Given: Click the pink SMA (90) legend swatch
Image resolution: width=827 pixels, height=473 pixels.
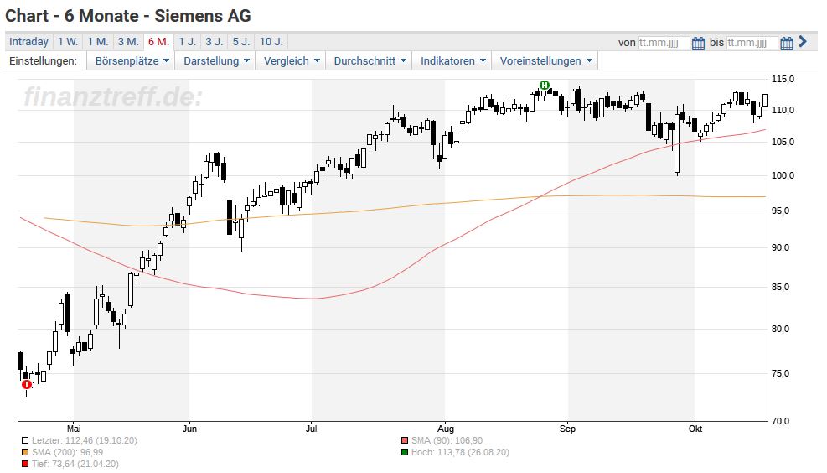Looking at the screenshot, I should (405, 440).
